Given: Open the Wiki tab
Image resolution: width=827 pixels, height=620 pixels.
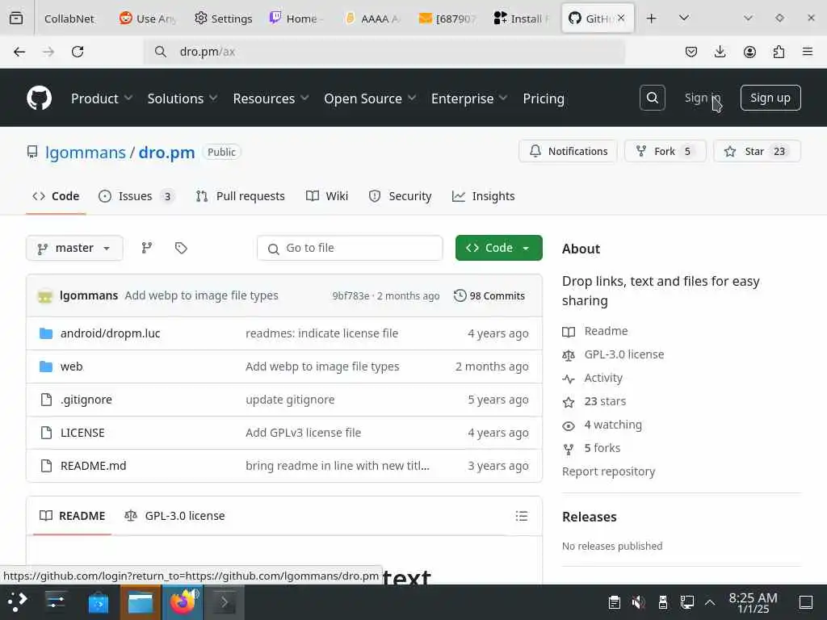Looking at the screenshot, I should click(x=327, y=196).
